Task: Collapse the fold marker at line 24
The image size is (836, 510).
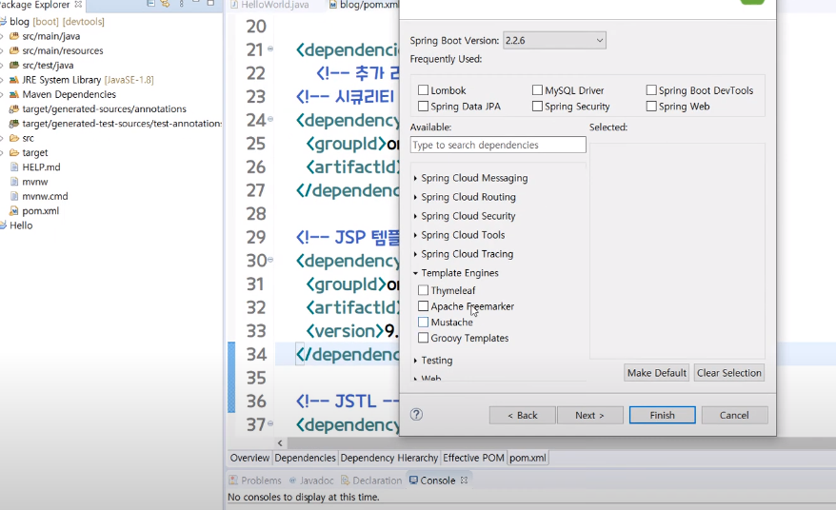Action: tap(270, 119)
